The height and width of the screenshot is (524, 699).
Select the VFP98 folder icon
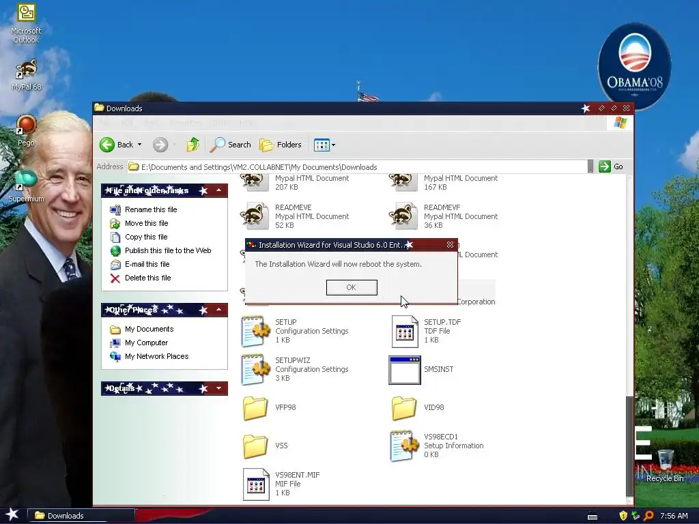255,408
